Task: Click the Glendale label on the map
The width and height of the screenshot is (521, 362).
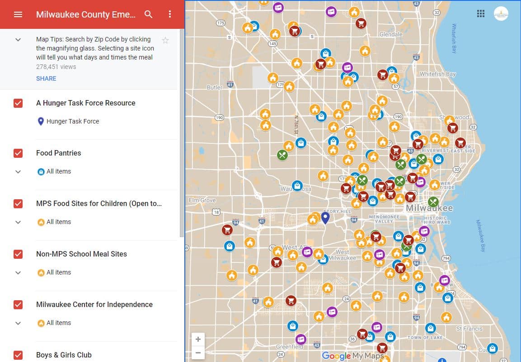Action: click(391, 34)
